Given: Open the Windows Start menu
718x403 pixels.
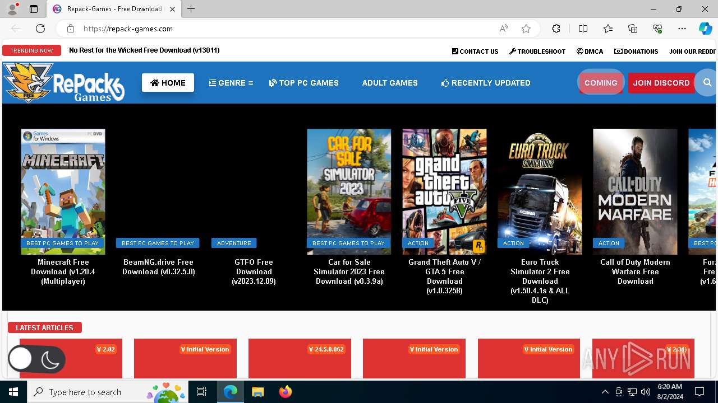Looking at the screenshot, I should [13, 392].
